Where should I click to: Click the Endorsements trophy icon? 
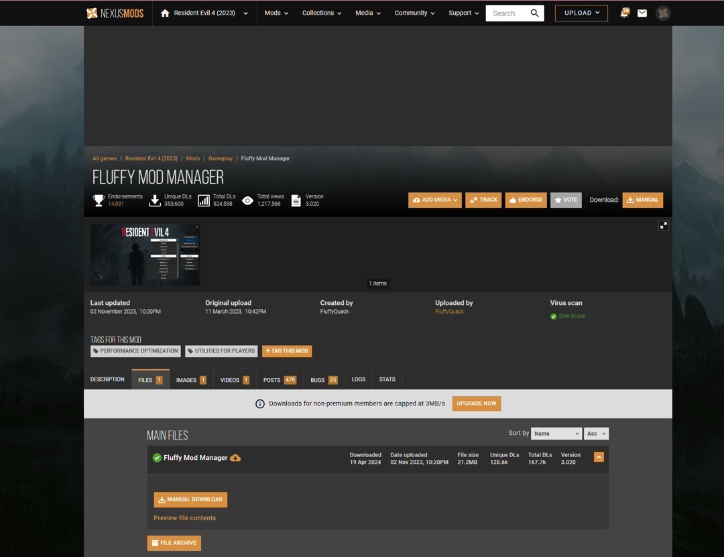click(99, 200)
